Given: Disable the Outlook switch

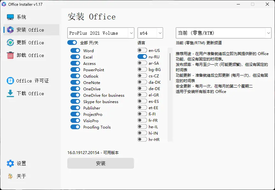Looking at the screenshot, I should click(75, 76).
